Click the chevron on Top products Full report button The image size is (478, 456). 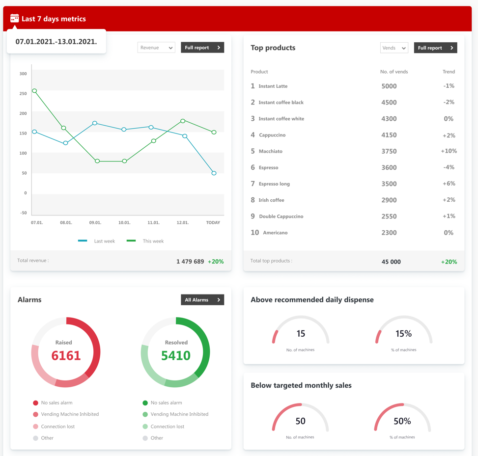click(452, 48)
